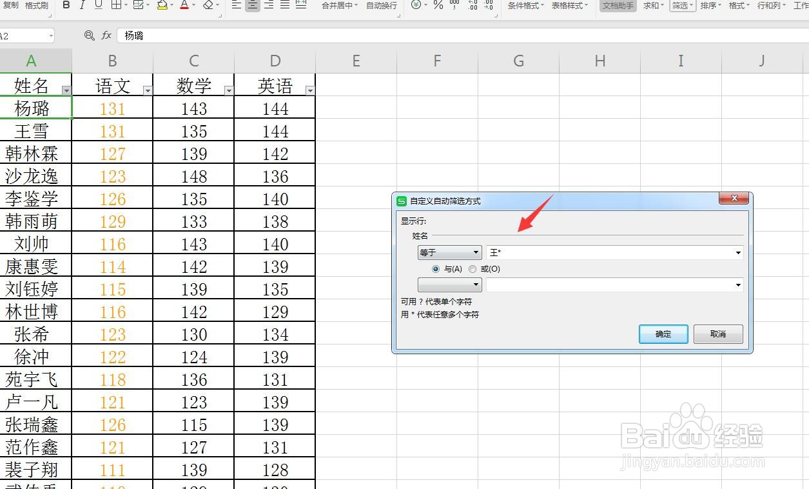Click the font color icon
The width and height of the screenshot is (809, 489).
186,6
